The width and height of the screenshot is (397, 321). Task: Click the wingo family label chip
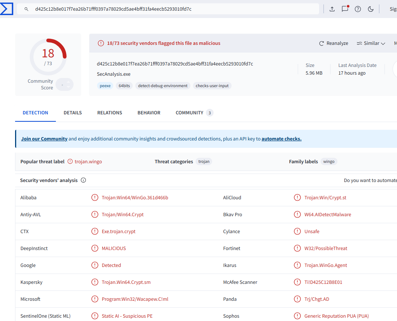point(329,161)
